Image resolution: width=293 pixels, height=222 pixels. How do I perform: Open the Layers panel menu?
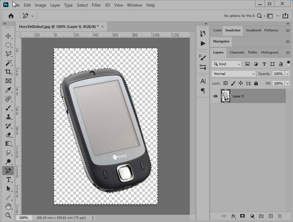pyautogui.click(x=288, y=53)
